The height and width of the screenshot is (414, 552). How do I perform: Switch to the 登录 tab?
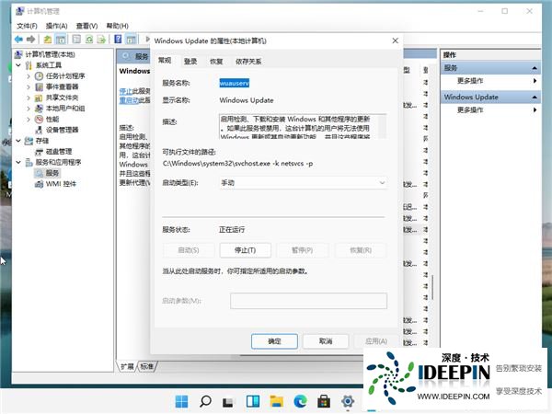[190, 62]
